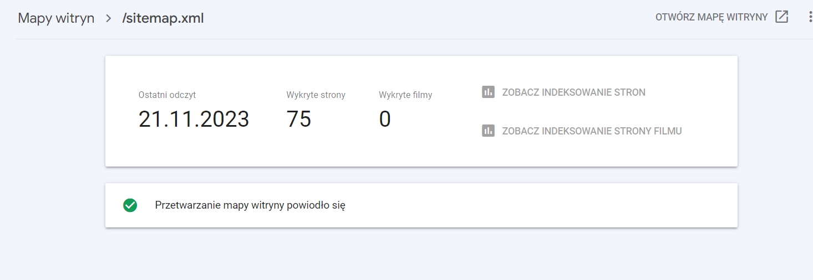
Task: Click the discovered pages count 75
Action: pos(299,119)
